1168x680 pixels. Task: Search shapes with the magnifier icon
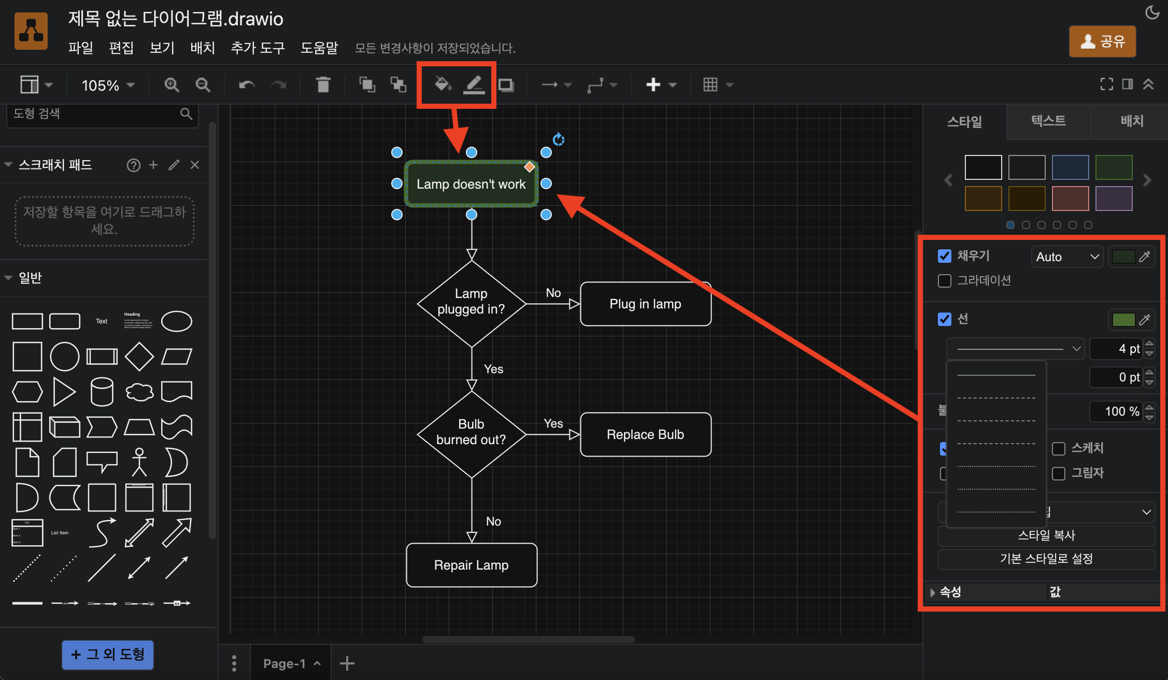[x=186, y=114]
